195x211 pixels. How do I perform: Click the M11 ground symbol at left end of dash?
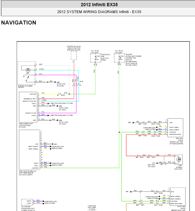click(x=157, y=163)
